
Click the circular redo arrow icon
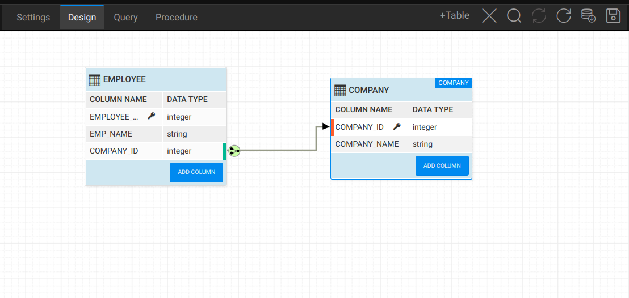pos(563,16)
